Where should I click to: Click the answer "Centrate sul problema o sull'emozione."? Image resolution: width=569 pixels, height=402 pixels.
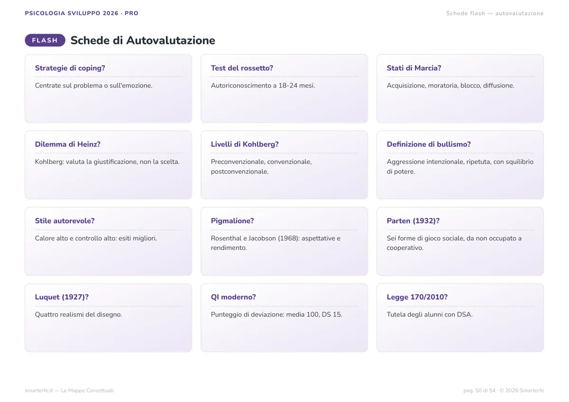94,86
